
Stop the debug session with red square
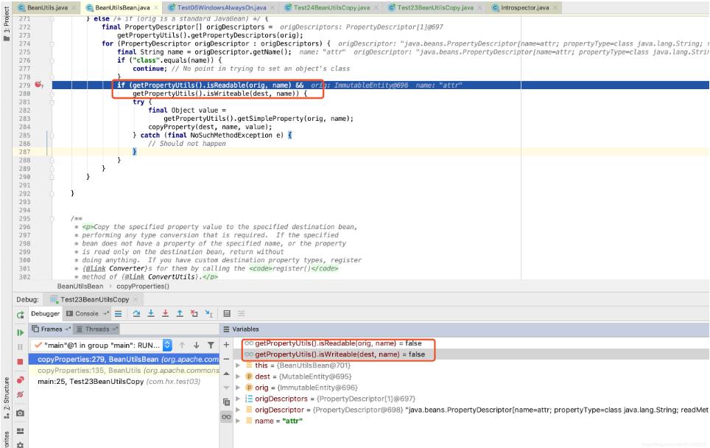click(19, 362)
